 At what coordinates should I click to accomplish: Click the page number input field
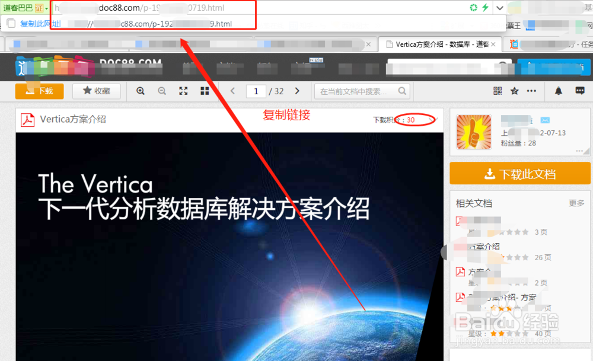click(x=256, y=91)
